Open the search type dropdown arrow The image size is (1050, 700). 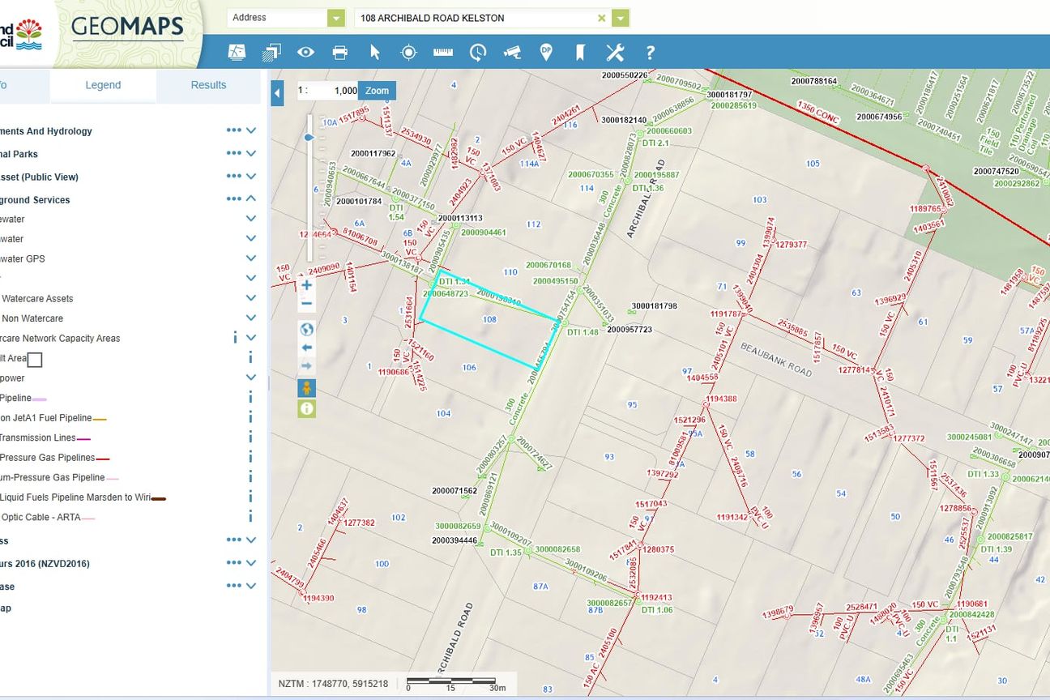(336, 18)
